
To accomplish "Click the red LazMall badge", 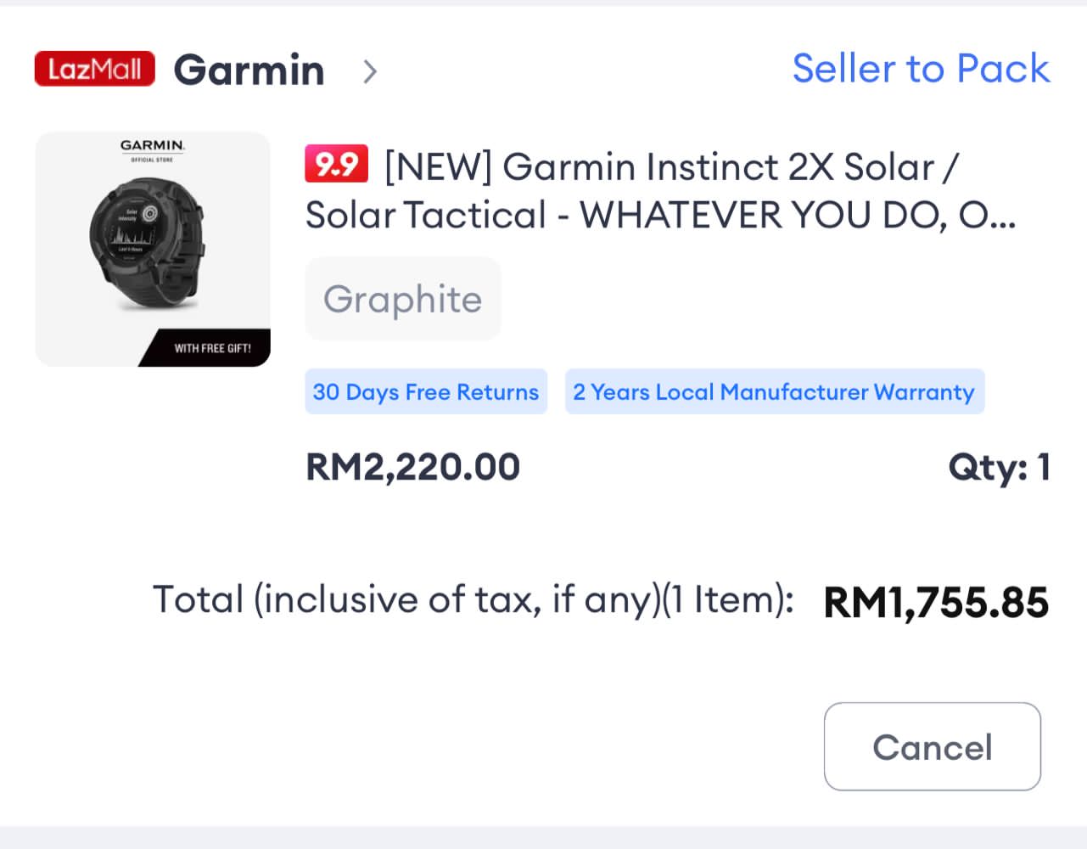I will (x=94, y=69).
